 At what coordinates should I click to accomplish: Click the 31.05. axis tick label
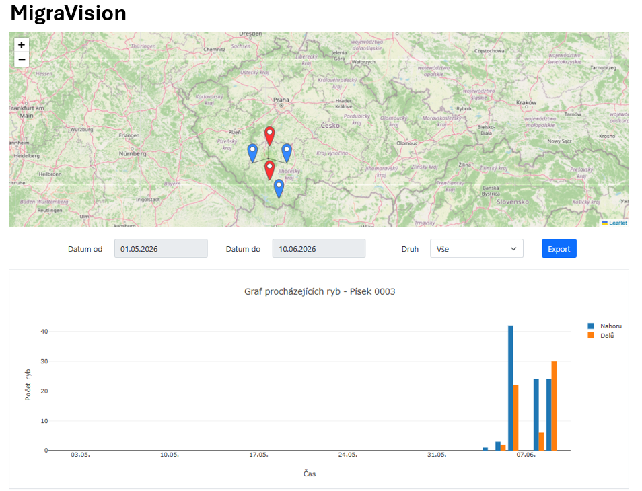pyautogui.click(x=437, y=455)
